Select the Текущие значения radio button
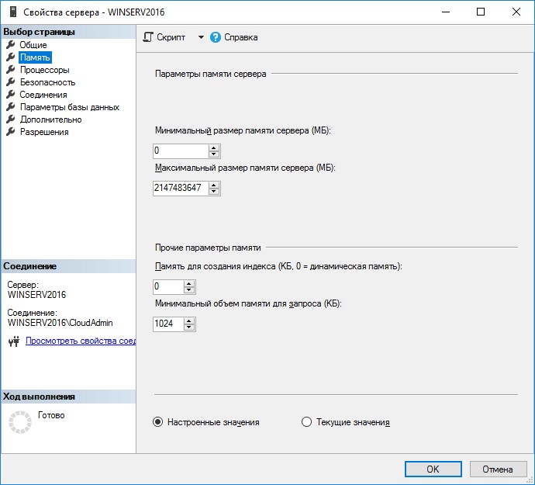 tap(305, 422)
